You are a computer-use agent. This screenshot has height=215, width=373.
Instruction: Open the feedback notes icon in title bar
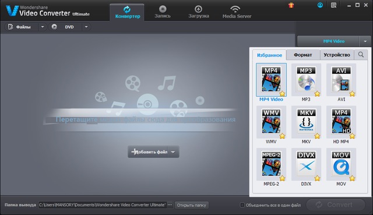point(333,5)
